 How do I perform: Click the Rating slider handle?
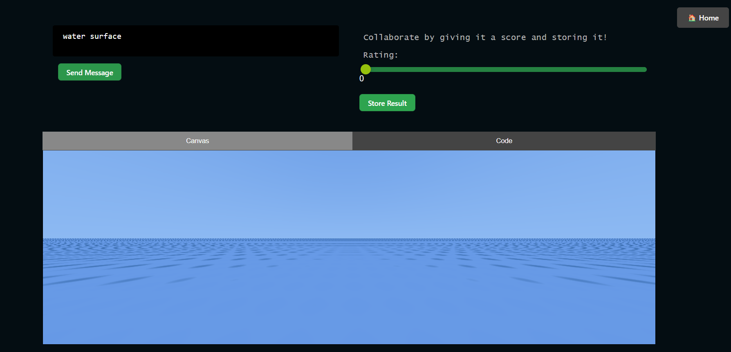click(x=366, y=70)
